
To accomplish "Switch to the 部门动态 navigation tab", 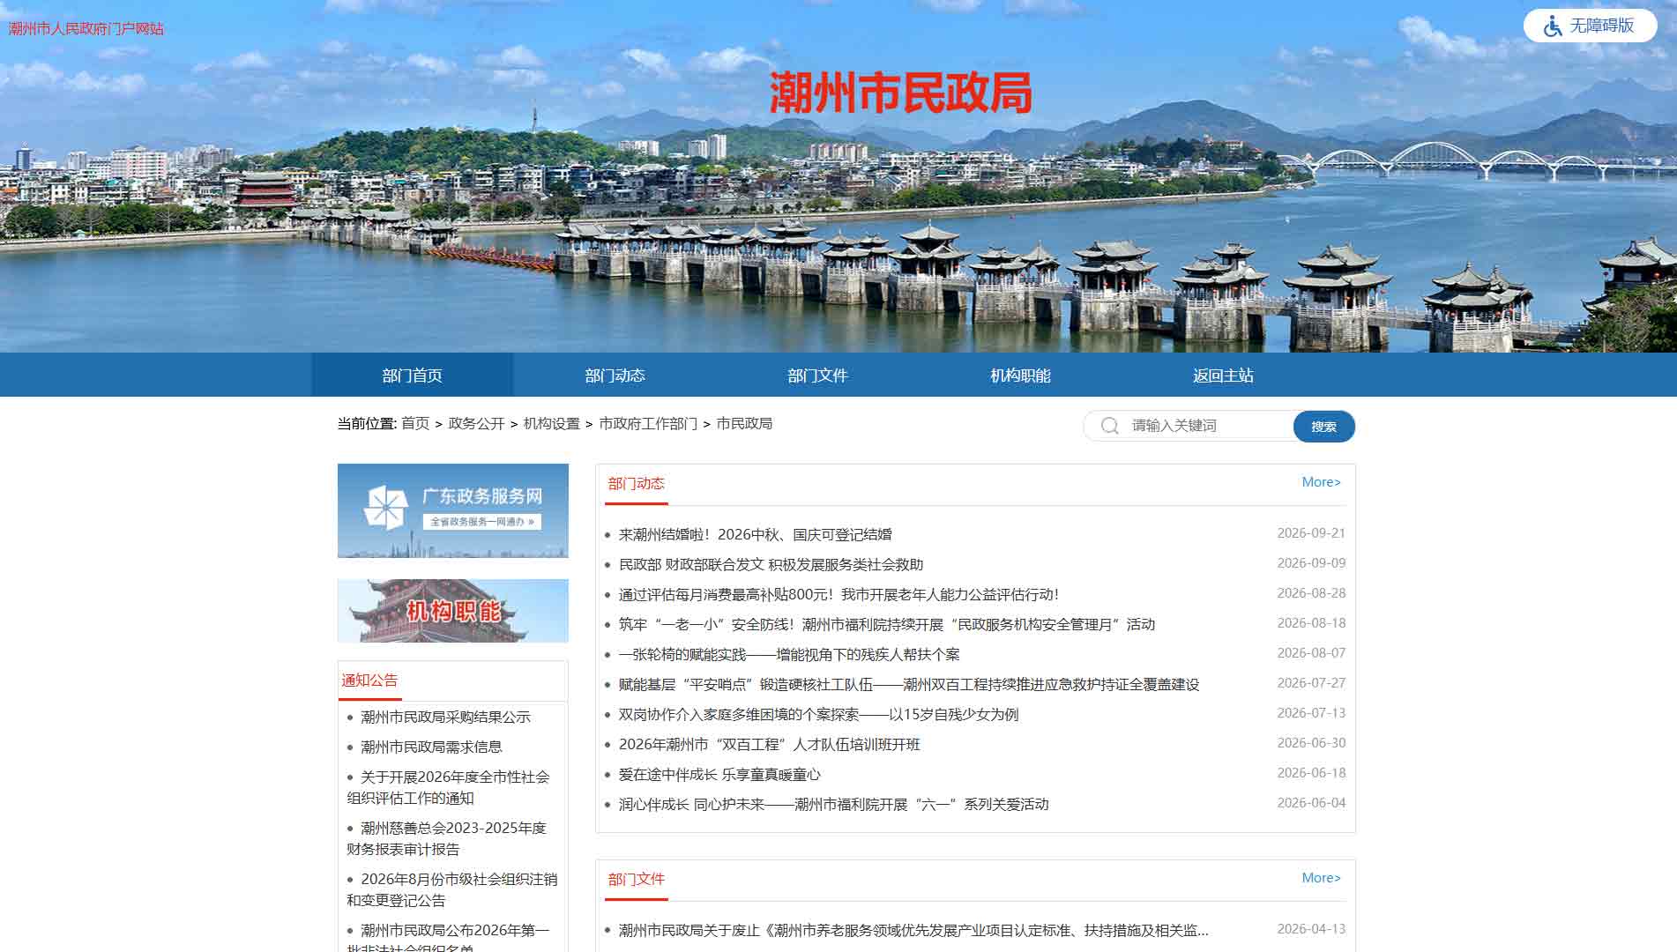I will tap(615, 376).
